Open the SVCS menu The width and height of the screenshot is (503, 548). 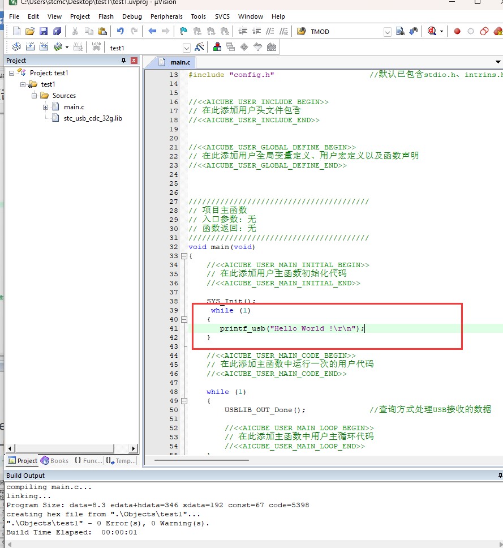click(x=222, y=16)
